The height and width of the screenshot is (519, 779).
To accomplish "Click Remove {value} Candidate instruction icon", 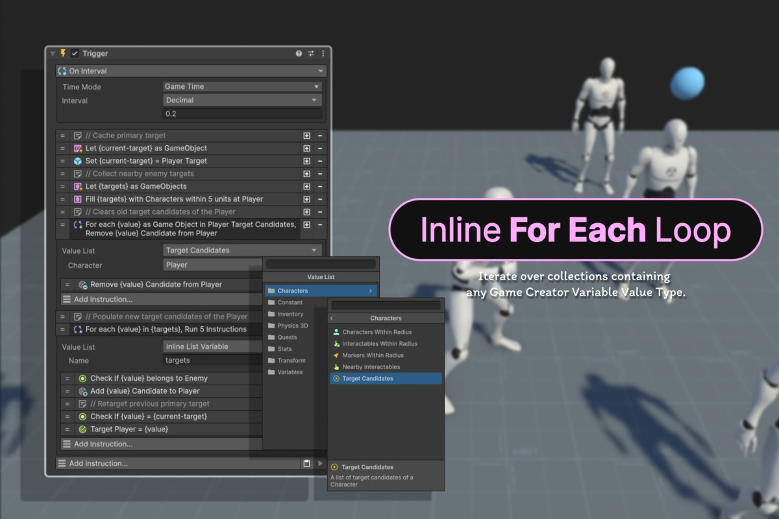I will [x=82, y=285].
